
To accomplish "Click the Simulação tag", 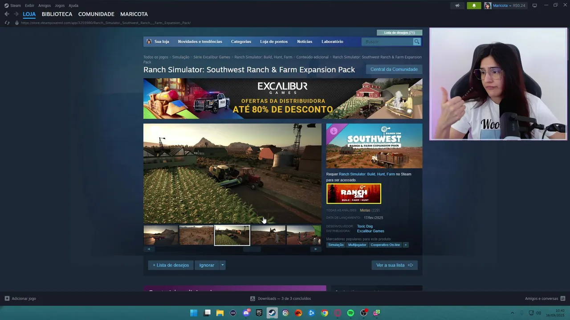I will (336, 245).
